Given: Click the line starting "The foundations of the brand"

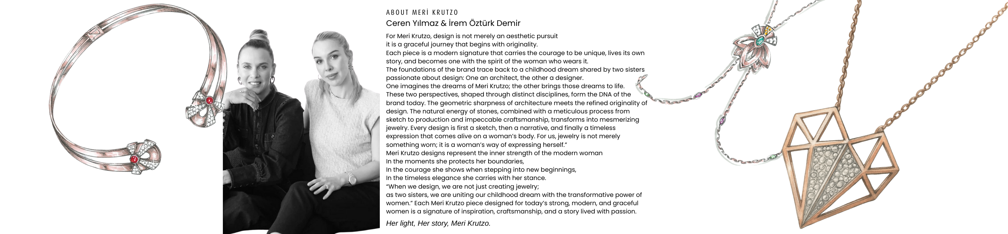Looking at the screenshot, I should point(515,69).
